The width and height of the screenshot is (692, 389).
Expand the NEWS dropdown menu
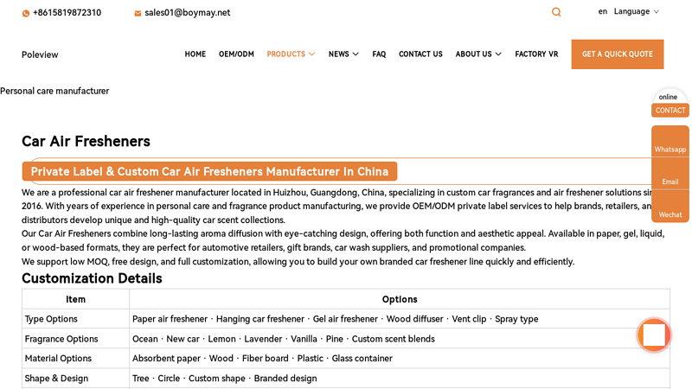point(343,54)
